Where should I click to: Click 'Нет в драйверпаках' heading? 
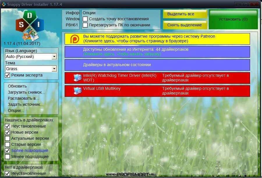(24, 167)
